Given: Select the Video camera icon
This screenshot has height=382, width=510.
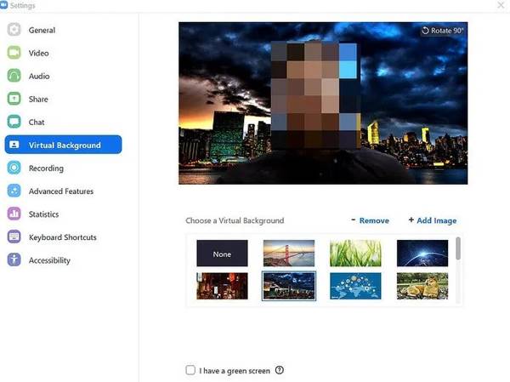Looking at the screenshot, I should (14, 53).
